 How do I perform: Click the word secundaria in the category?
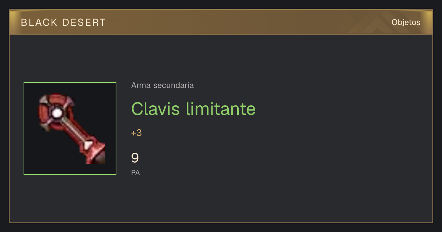173,85
